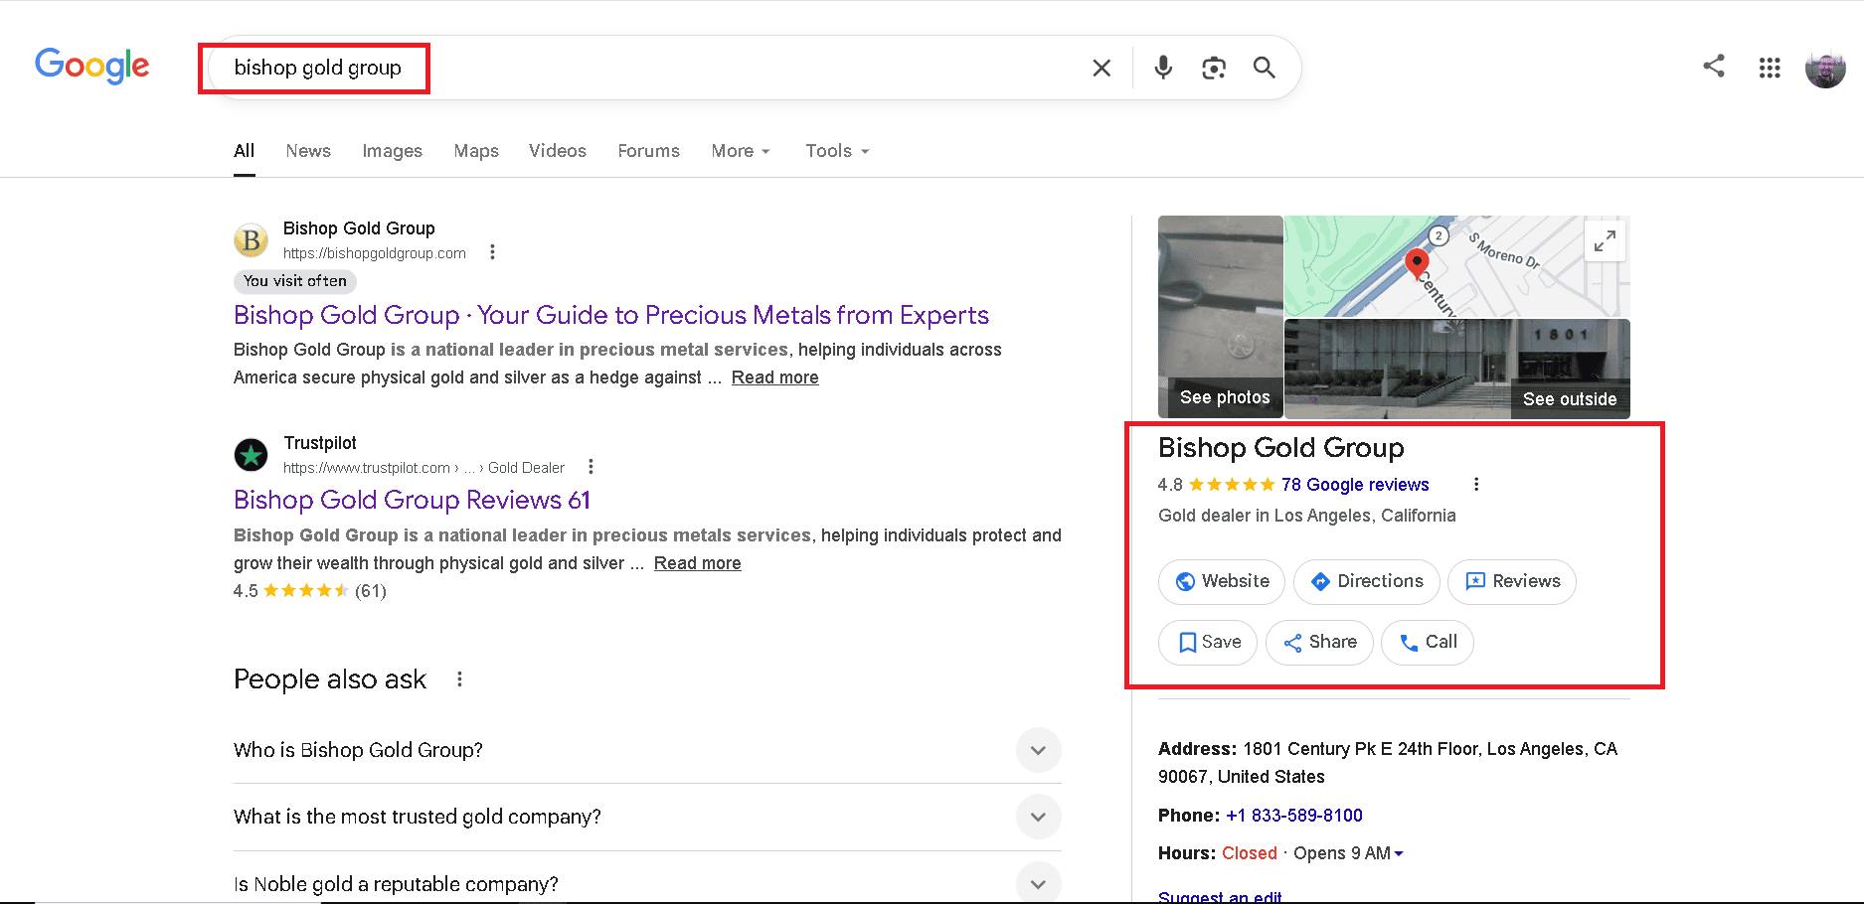Viewport: 1864px width, 904px height.
Task: Expand the question 'Who is Bishop Gold Group?'
Action: point(1038,750)
